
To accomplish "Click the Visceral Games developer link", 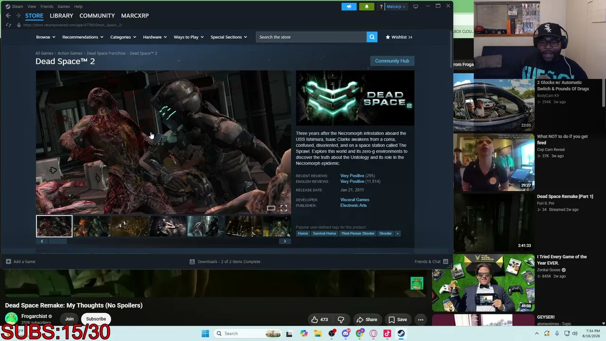I will (x=355, y=200).
